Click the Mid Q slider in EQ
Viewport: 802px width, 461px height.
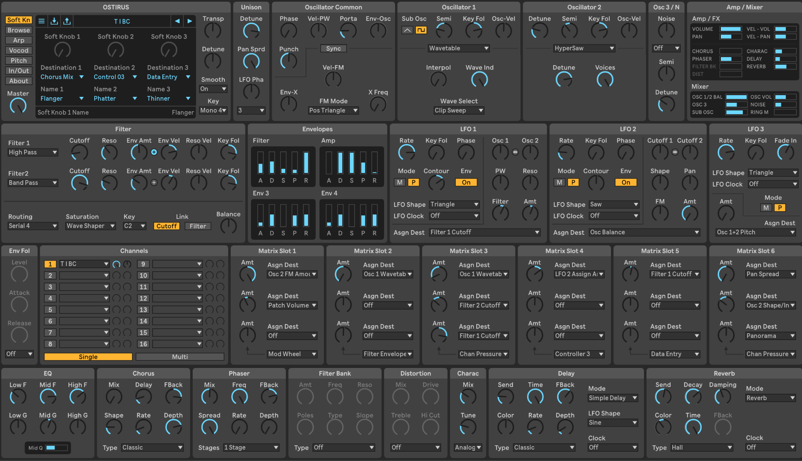[57, 447]
